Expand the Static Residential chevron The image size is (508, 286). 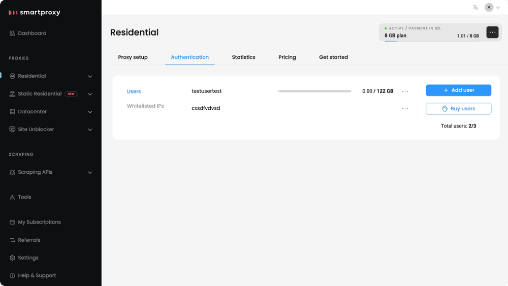click(x=90, y=94)
